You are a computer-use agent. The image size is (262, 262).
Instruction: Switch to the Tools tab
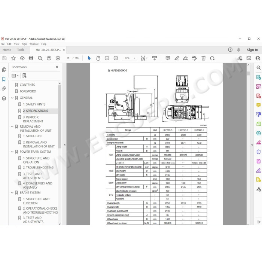[21, 50]
